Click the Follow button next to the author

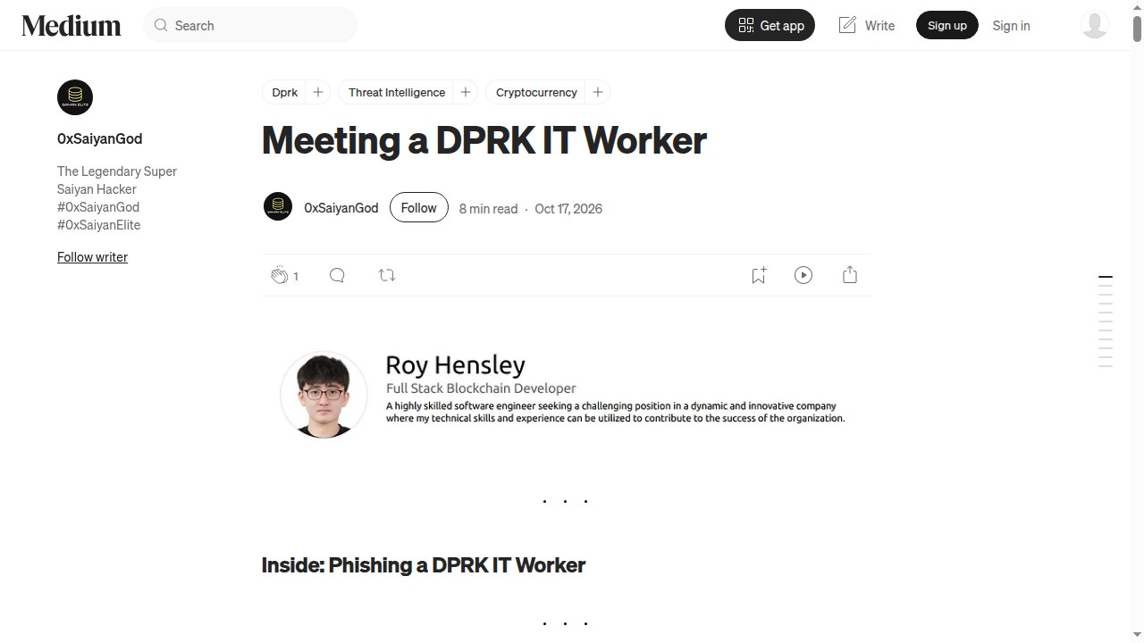coord(418,207)
